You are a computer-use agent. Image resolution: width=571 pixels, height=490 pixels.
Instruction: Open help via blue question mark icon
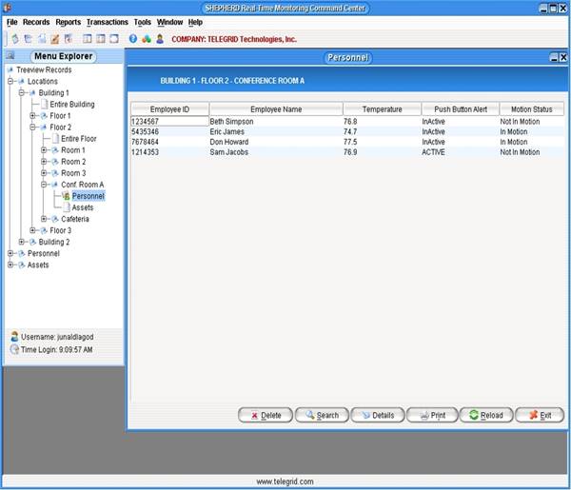click(133, 39)
